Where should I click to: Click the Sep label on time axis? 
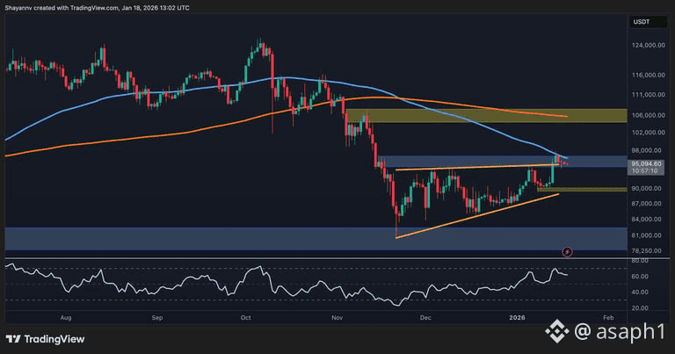click(157, 318)
